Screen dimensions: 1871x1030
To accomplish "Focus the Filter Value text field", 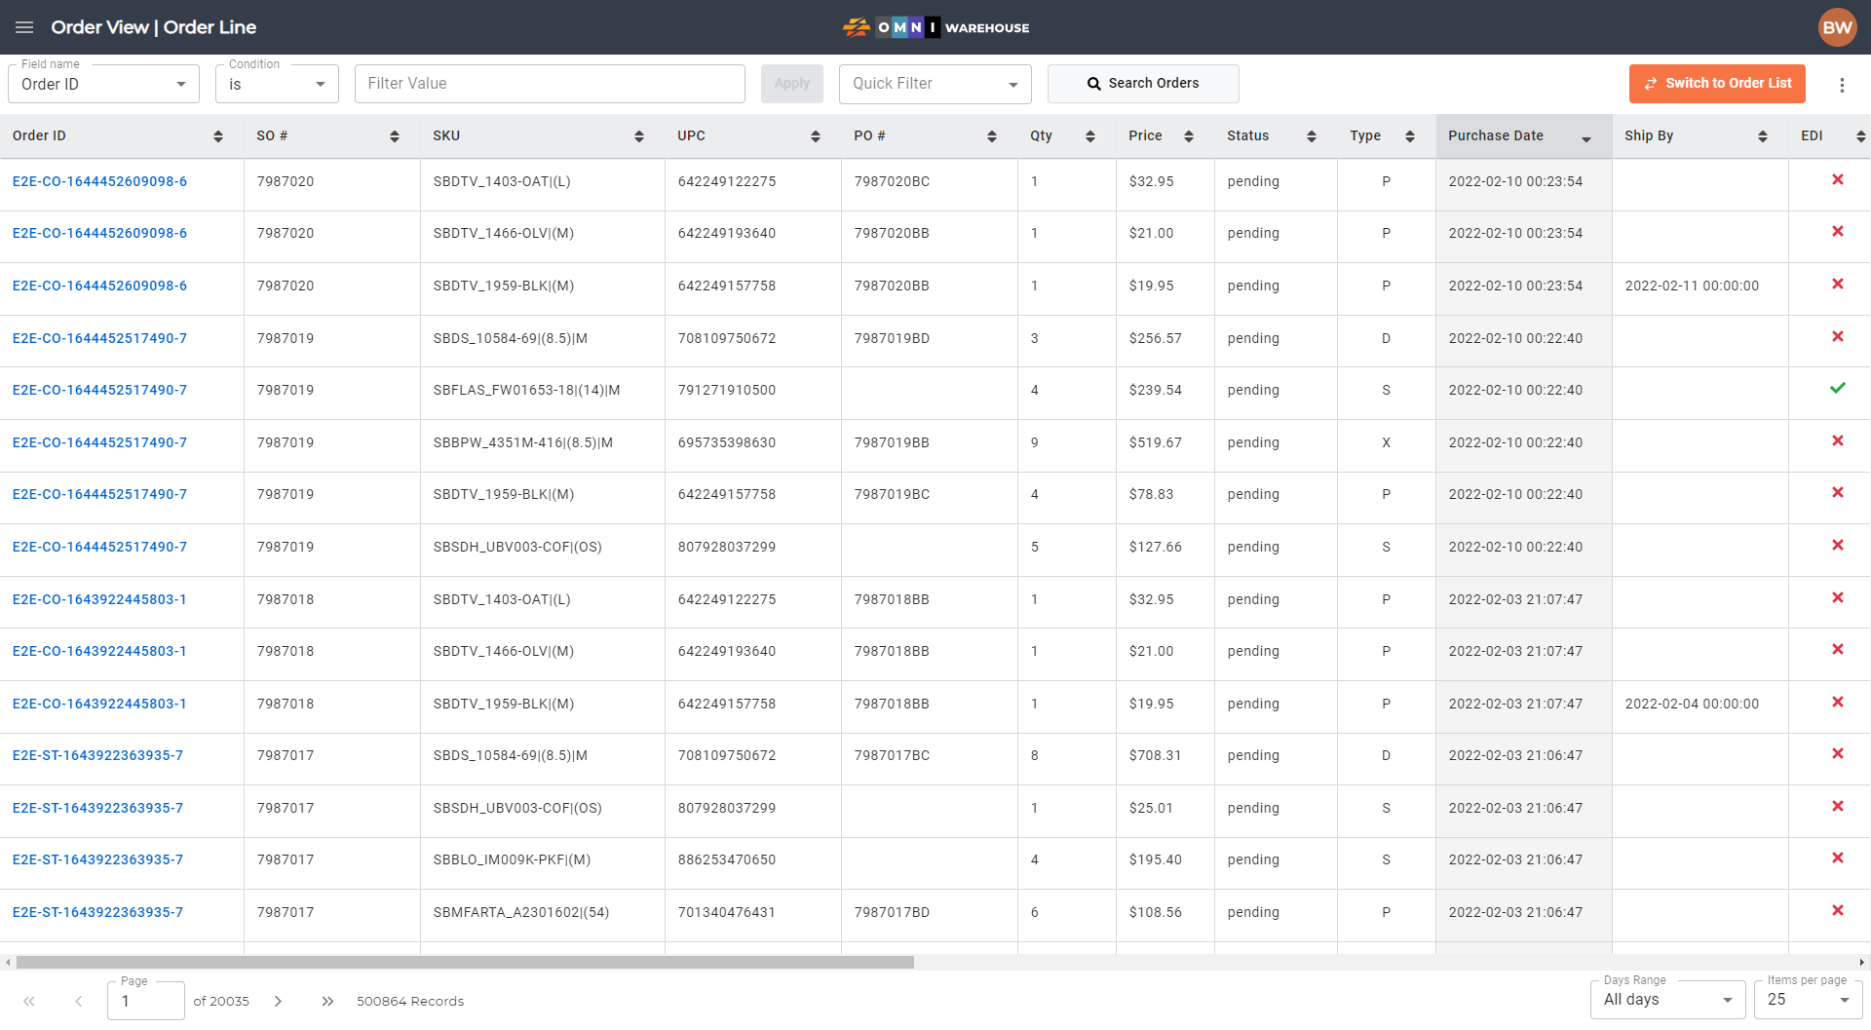I will tap(550, 84).
